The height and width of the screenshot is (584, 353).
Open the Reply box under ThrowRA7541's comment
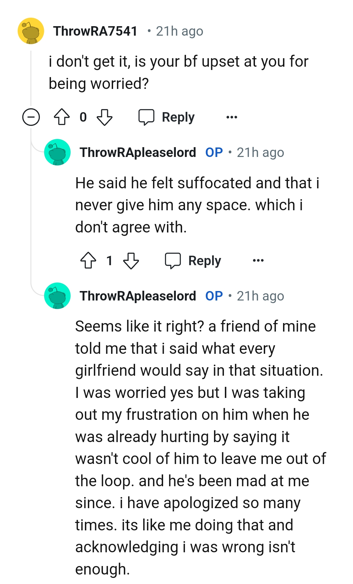[x=167, y=117]
